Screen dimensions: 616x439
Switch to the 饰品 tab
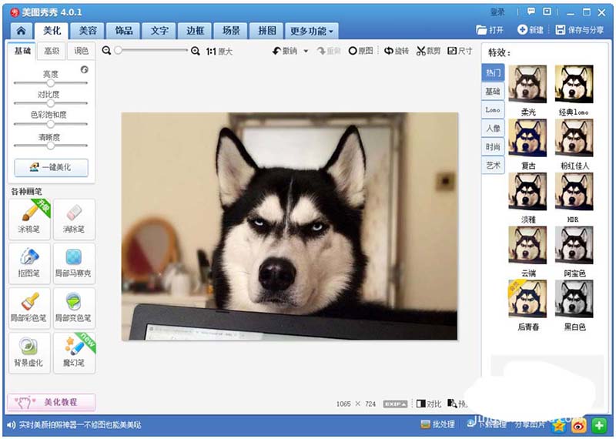click(x=124, y=31)
